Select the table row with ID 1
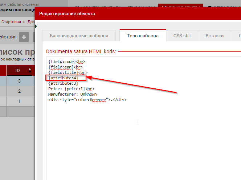The width and height of the screenshot is (241, 180). (19, 101)
